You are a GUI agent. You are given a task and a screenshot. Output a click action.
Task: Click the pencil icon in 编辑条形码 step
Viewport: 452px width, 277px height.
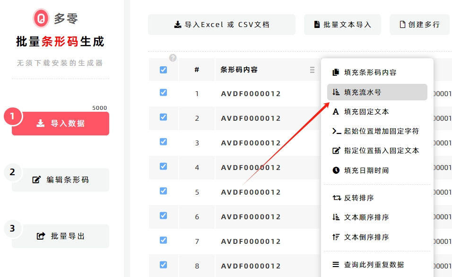point(36,179)
